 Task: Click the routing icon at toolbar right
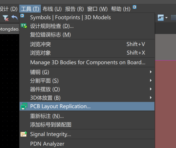click(161, 18)
